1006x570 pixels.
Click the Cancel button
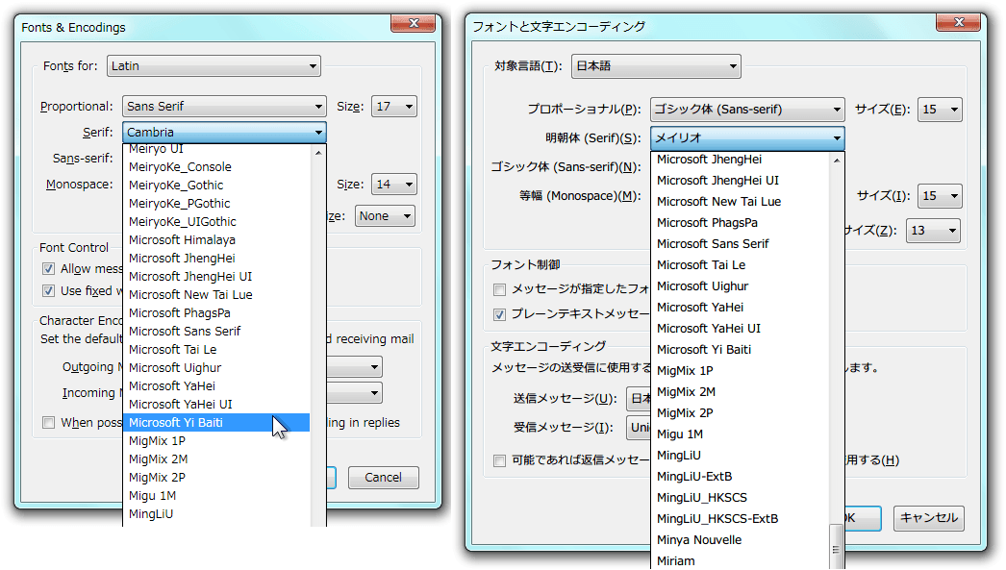tap(383, 478)
